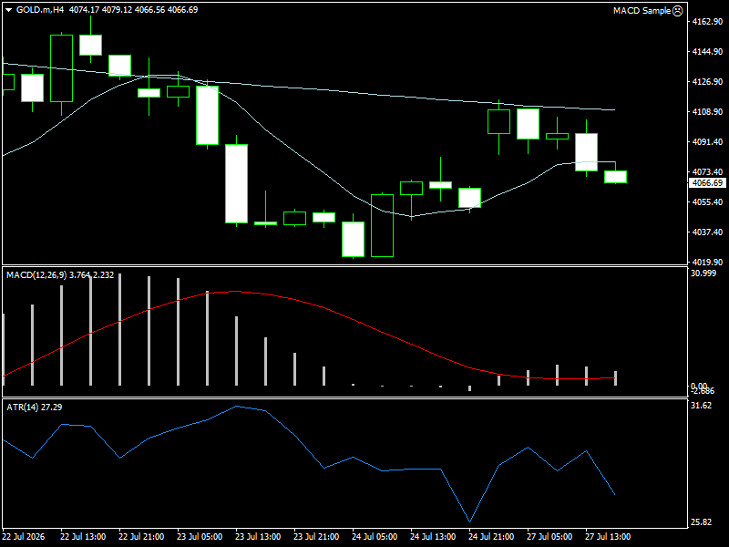Click the 4108.90 price axis label

click(x=708, y=111)
